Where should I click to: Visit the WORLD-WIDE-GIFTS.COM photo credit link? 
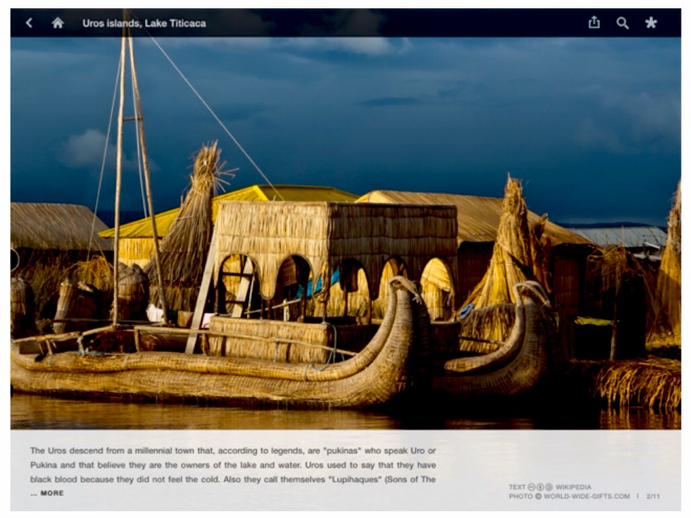tap(586, 496)
